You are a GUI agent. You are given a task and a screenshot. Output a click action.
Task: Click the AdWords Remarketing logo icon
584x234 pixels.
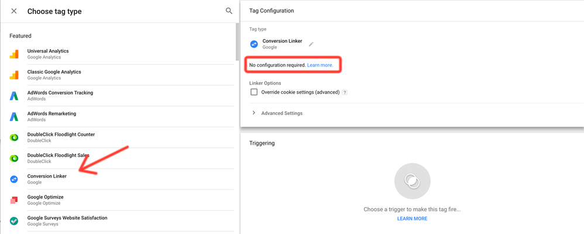[14, 117]
